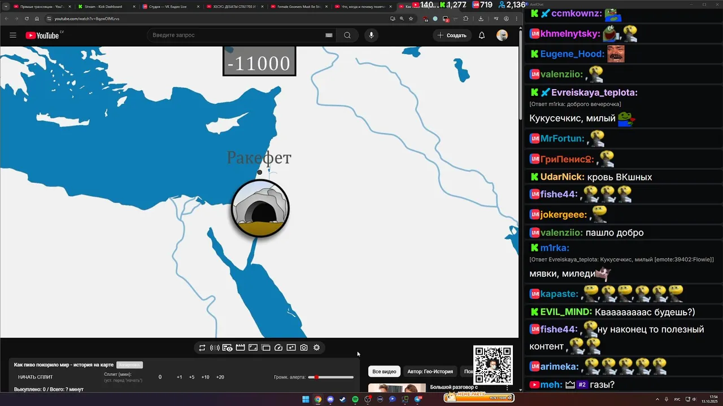
Task: Open YouTube notifications bell
Action: (482, 35)
